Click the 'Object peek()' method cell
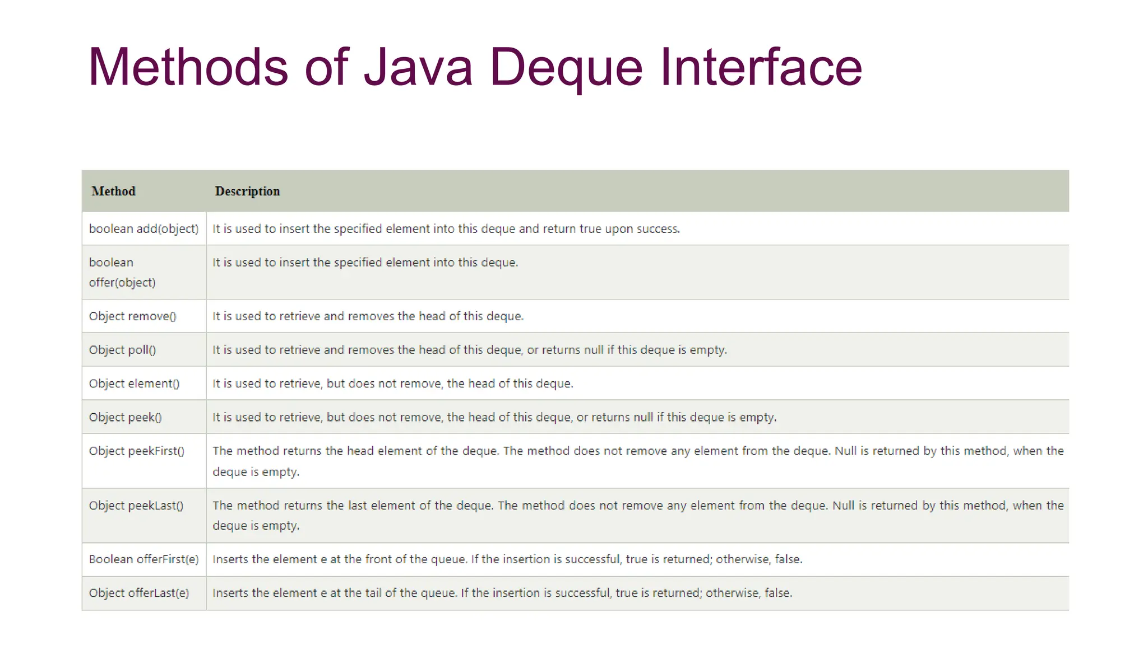Image resolution: width=1148 pixels, height=645 pixels. point(144,417)
